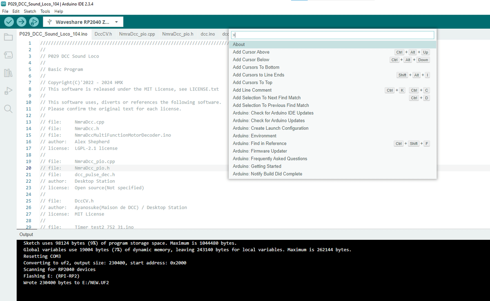Viewport: 490px width, 301px height.
Task: Click line number 20 in the gutter
Action: tap(29, 168)
